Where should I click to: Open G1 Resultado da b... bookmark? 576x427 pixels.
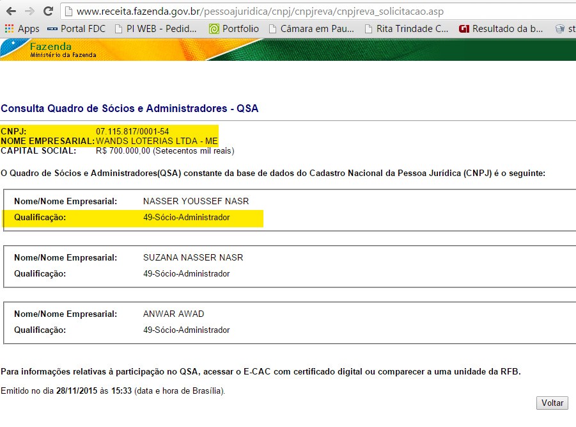click(501, 29)
